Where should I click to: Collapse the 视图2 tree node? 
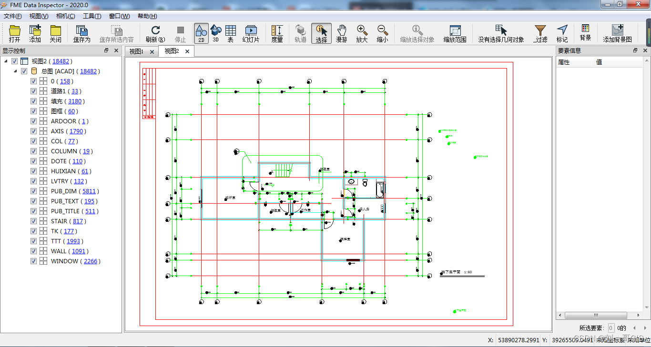point(6,61)
